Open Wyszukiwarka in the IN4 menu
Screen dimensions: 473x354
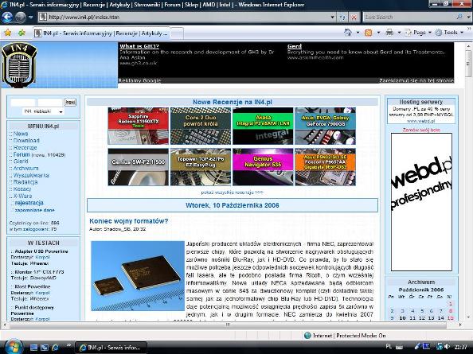[x=31, y=175]
